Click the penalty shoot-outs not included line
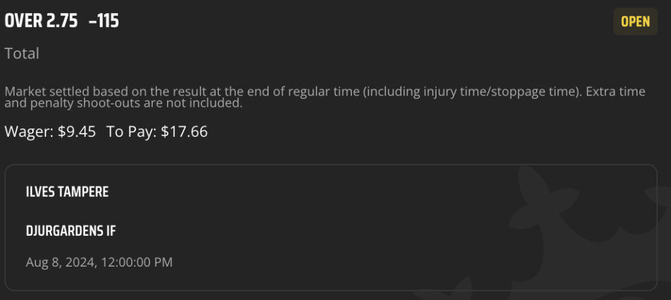The image size is (671, 300). point(124,103)
